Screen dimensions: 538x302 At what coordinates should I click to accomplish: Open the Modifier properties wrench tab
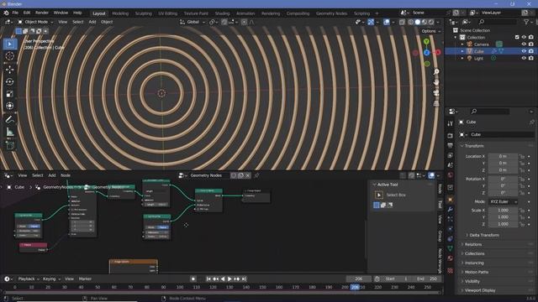(451, 209)
